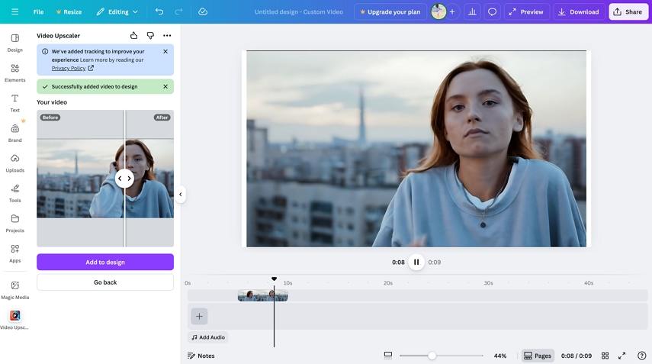Open the grid view icon

coord(605,356)
